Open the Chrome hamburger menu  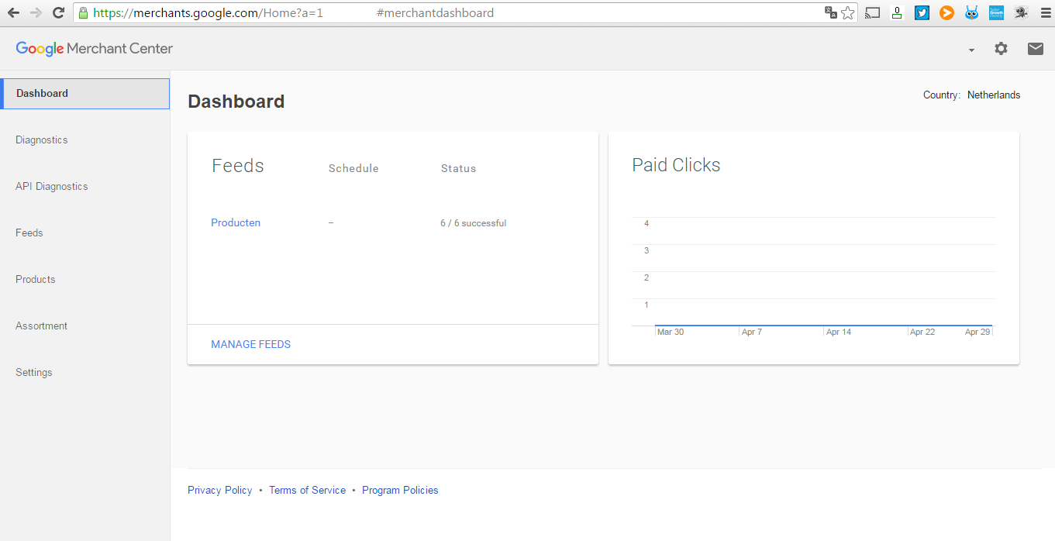pos(1045,12)
